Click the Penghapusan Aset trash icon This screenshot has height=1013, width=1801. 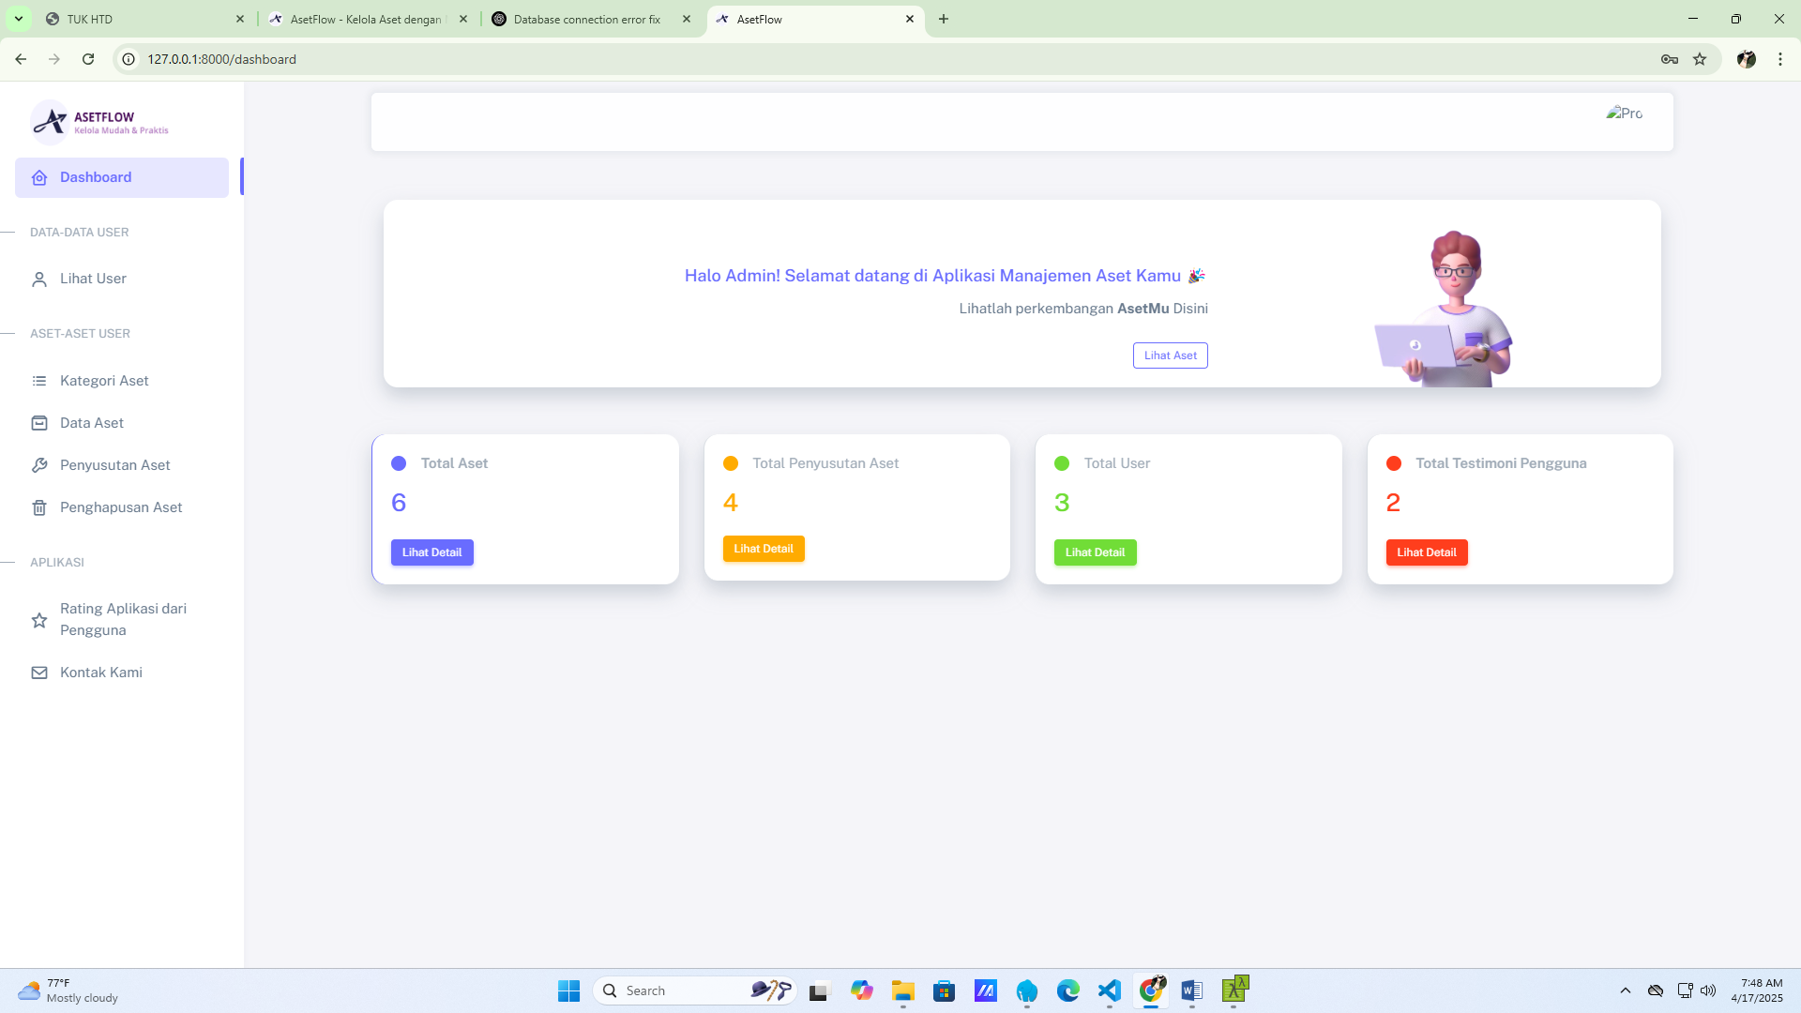pyautogui.click(x=39, y=507)
